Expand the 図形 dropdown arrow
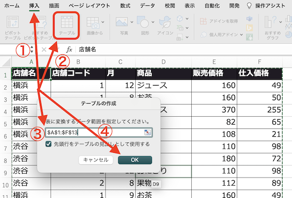Screen dimensions: 292x198 click(x=153, y=22)
